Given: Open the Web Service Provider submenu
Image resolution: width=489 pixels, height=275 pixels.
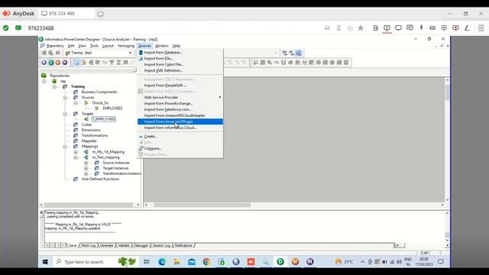Looking at the screenshot, I should point(180,97).
